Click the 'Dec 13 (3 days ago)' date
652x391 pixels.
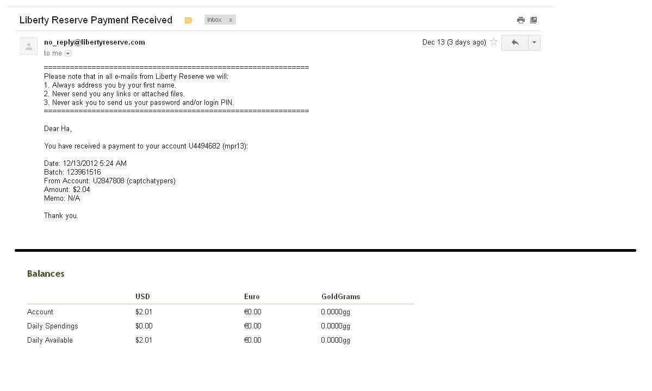coord(454,42)
